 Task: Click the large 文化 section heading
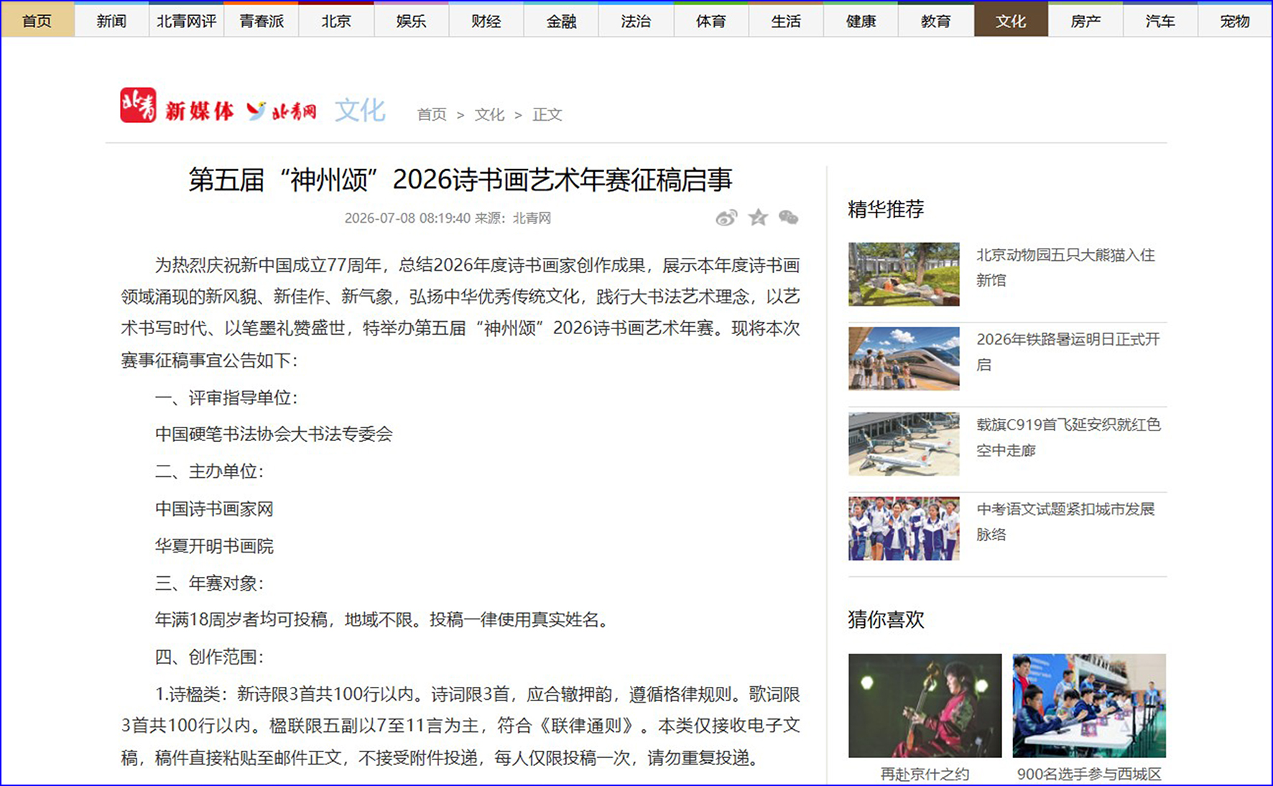360,111
